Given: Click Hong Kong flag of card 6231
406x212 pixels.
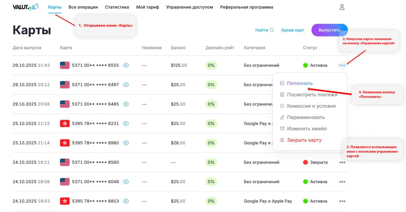Looking at the screenshot, I should 65,124.
